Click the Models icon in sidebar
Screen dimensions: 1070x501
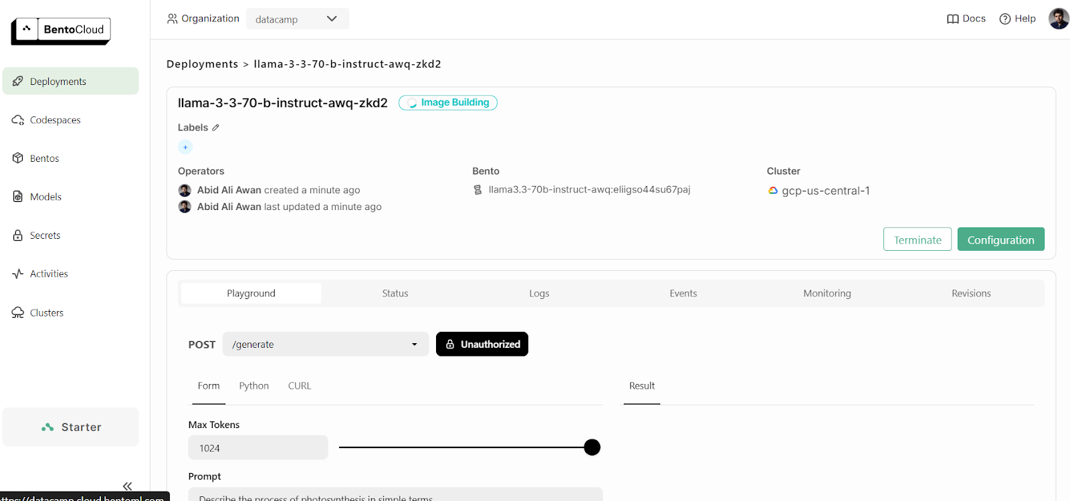point(18,197)
